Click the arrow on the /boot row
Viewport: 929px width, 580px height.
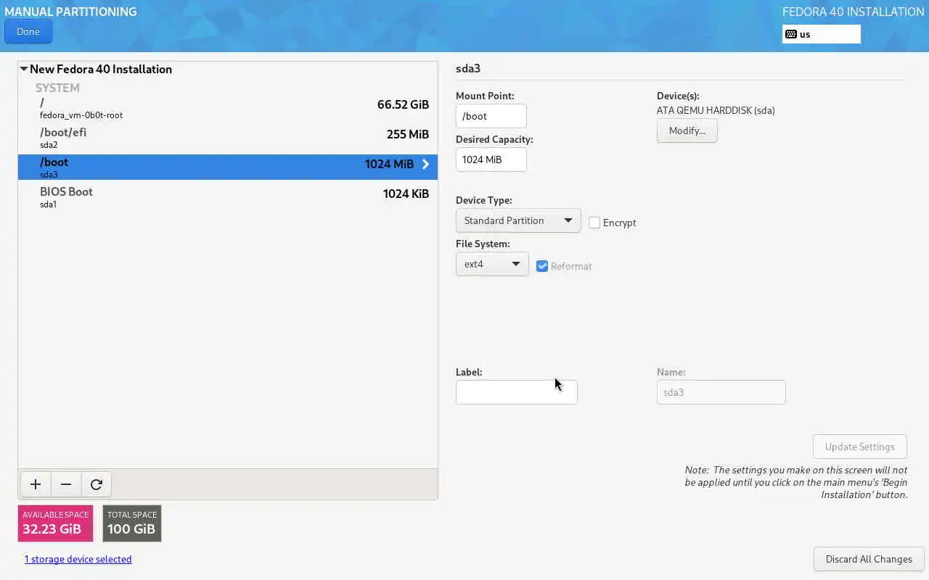(425, 165)
